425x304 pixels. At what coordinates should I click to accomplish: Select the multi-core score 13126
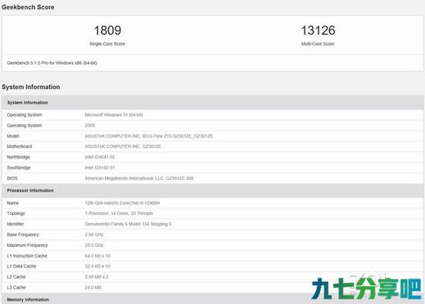tap(318, 30)
